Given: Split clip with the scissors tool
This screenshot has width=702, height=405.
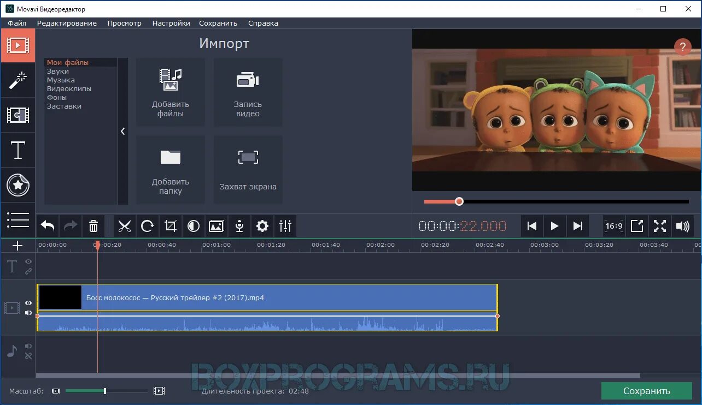Looking at the screenshot, I should click(125, 226).
